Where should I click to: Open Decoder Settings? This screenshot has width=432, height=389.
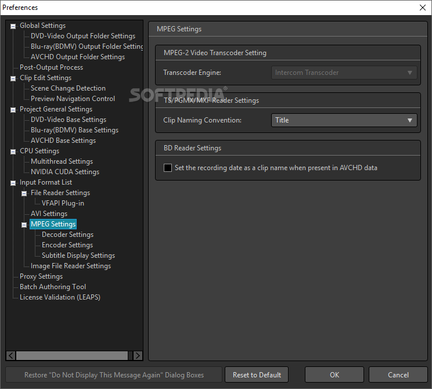[67, 235]
